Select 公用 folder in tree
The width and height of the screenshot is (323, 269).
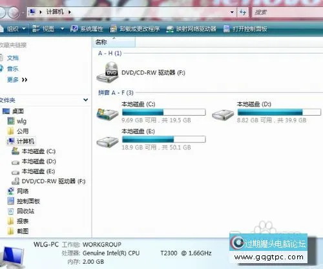point(23,131)
